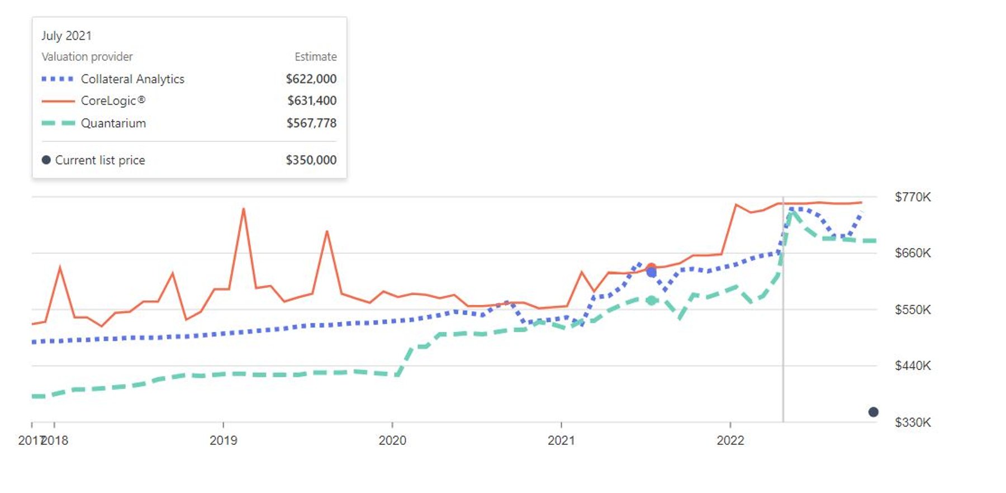The width and height of the screenshot is (1006, 493).
Task: Click the July 2021 tooltip heading
Action: pyautogui.click(x=67, y=36)
